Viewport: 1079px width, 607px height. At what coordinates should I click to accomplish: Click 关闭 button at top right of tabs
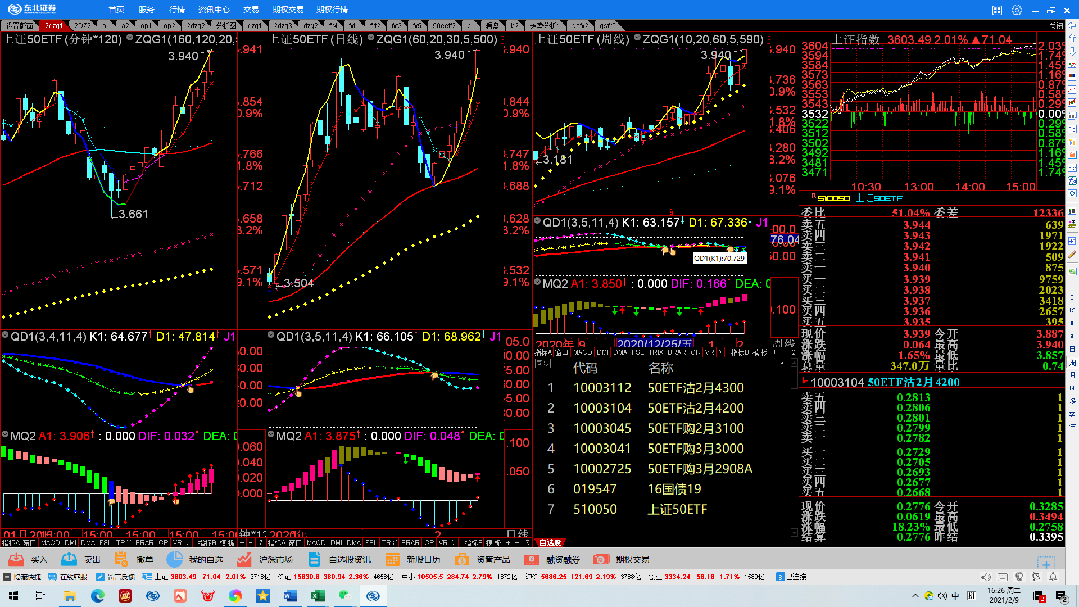[1056, 26]
